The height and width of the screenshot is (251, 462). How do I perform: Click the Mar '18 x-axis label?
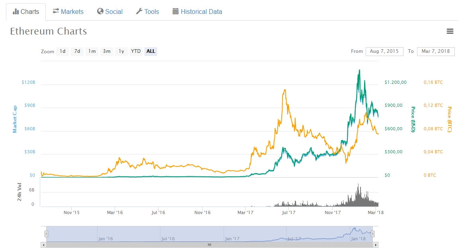click(x=376, y=212)
